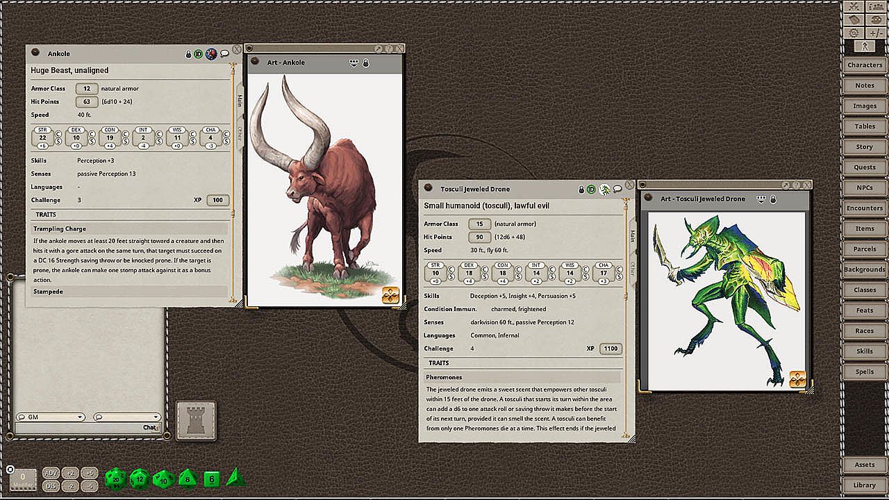Viewport: 889px width, 500px height.
Task: Click the green d12 die
Action: click(x=140, y=478)
